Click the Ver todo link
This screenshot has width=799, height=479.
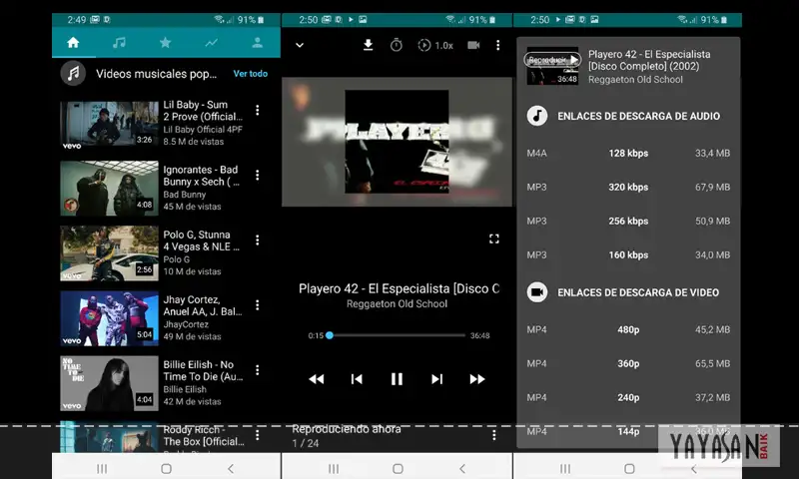(251, 73)
